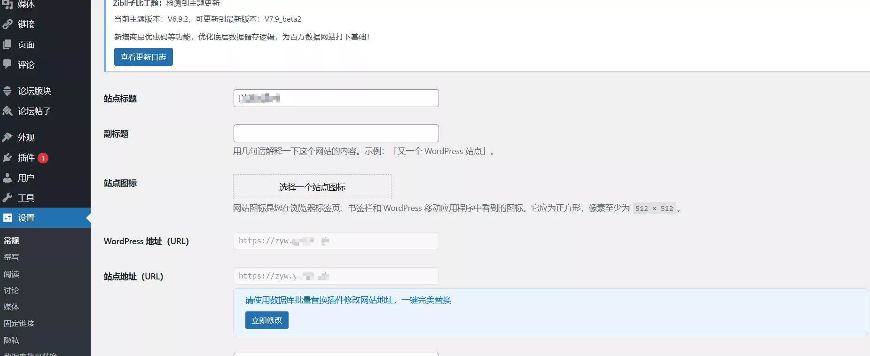This screenshot has height=356, width=870.
Task: Click the 站点标题 label
Action: click(x=120, y=99)
